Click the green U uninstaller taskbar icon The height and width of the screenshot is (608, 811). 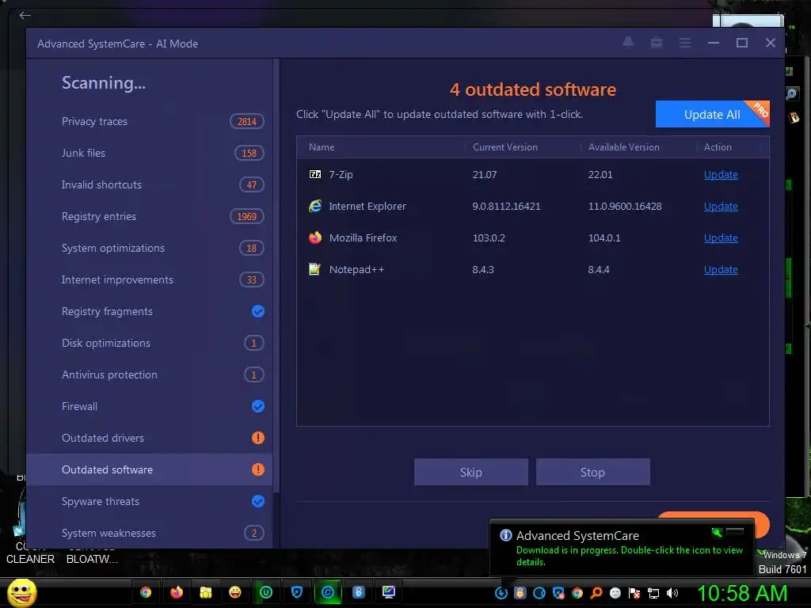click(266, 592)
